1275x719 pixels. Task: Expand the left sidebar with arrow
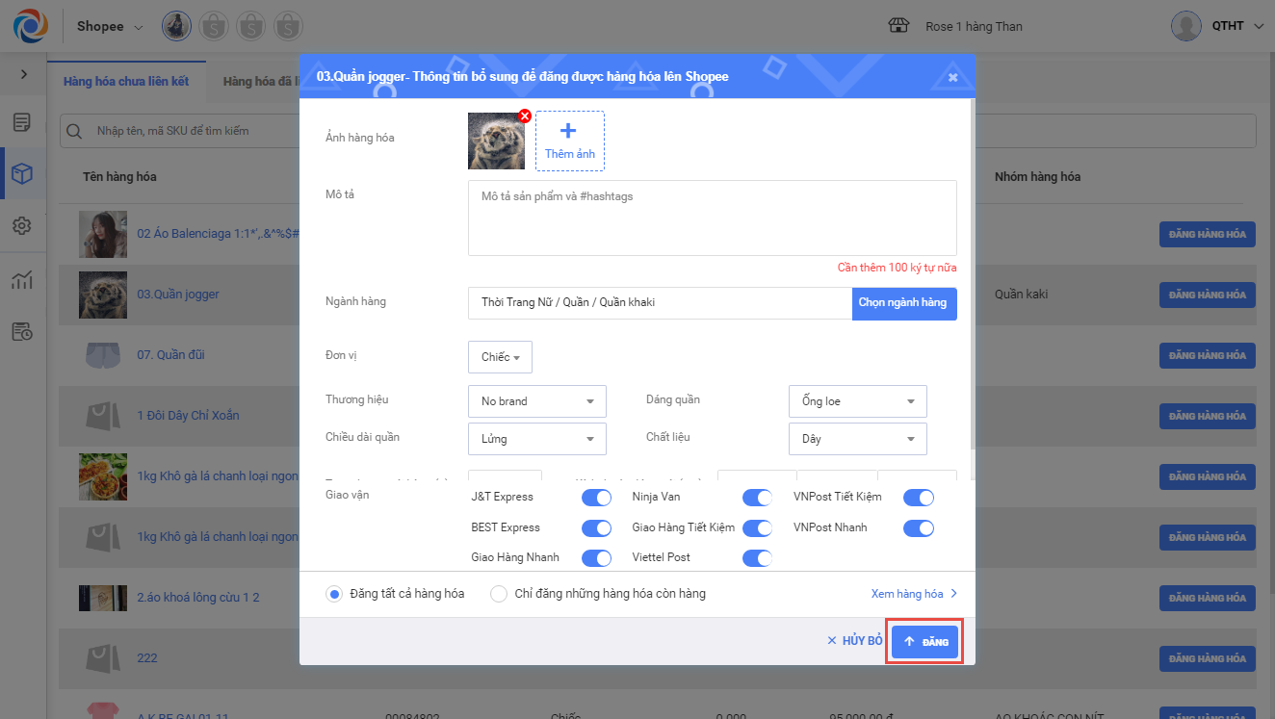[x=23, y=74]
